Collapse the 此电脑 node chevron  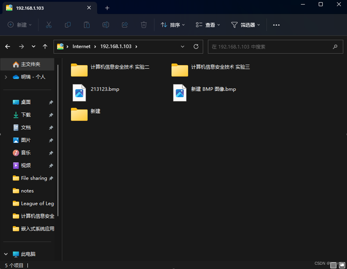tap(6, 254)
